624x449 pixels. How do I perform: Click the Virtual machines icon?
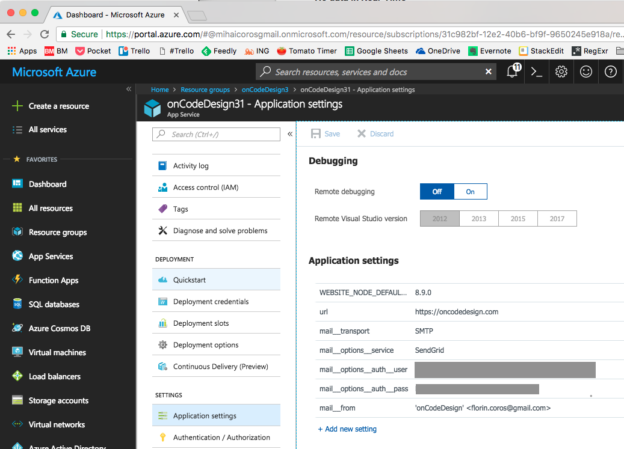click(x=17, y=352)
